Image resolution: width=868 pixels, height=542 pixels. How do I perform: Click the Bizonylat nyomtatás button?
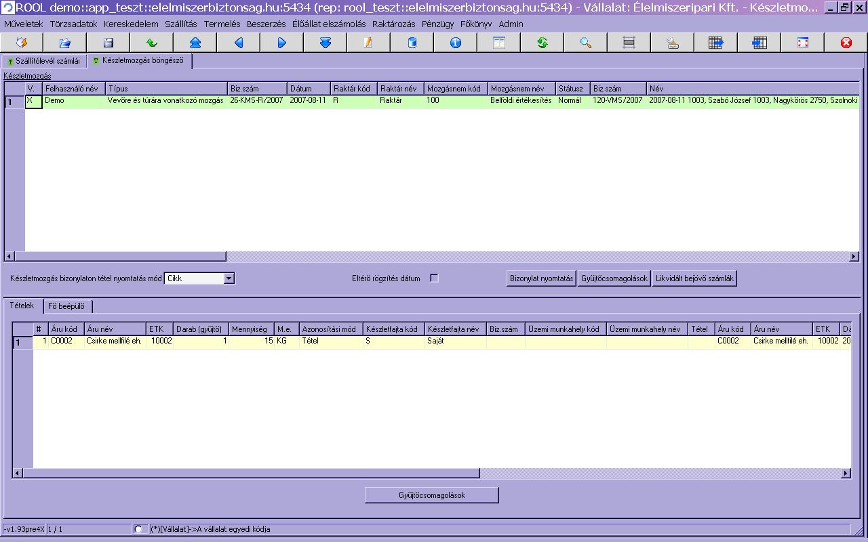coord(541,278)
